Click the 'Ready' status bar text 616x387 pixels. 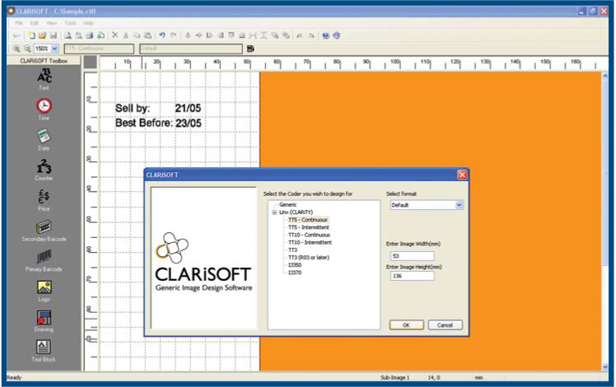pos(14,378)
